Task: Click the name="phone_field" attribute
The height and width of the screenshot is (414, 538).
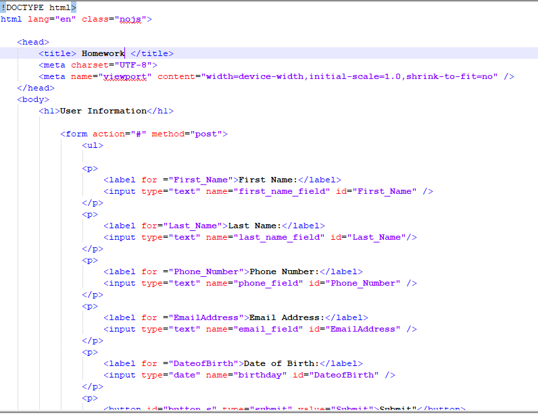Action: [255, 283]
